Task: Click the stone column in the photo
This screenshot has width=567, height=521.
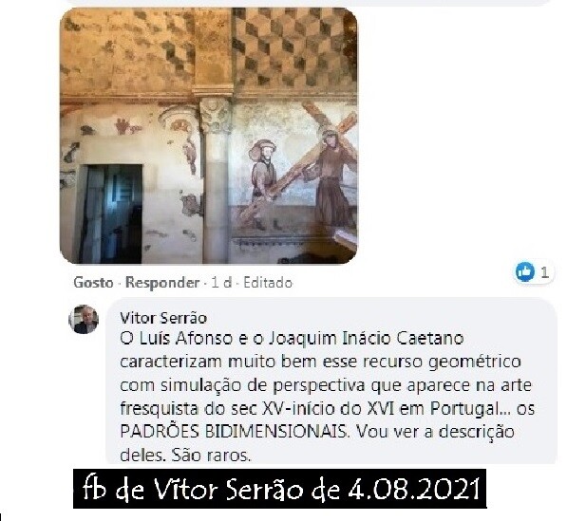Action: 216,180
